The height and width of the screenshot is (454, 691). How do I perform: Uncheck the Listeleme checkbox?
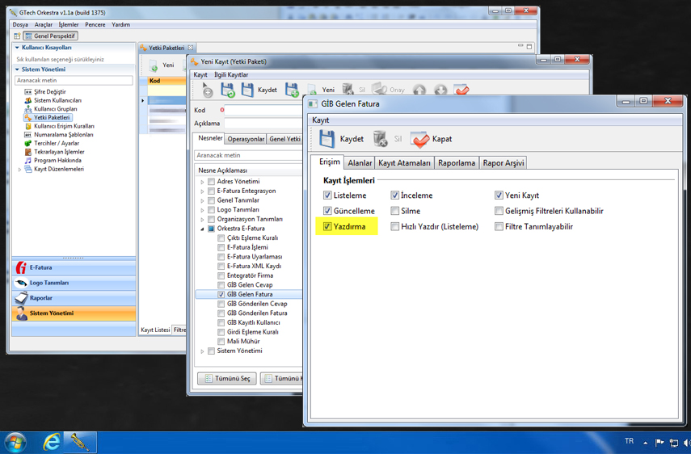click(327, 195)
